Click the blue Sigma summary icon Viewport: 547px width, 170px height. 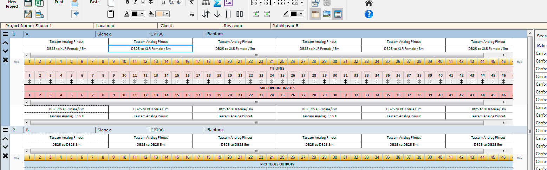pyautogui.click(x=217, y=3)
